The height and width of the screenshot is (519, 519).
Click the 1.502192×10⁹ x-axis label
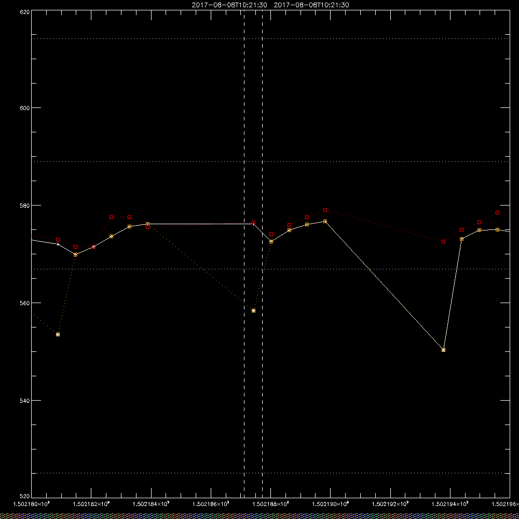coord(391,504)
